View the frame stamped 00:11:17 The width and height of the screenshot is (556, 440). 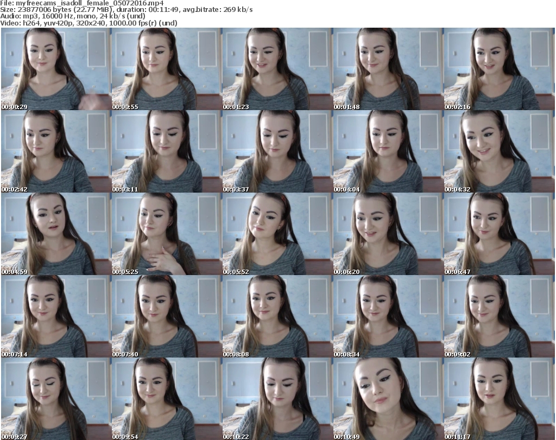pyautogui.click(x=499, y=399)
